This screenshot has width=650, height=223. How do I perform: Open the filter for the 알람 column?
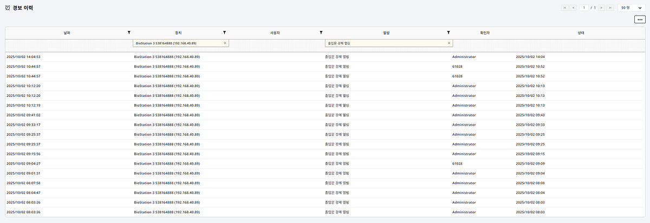(x=448, y=33)
